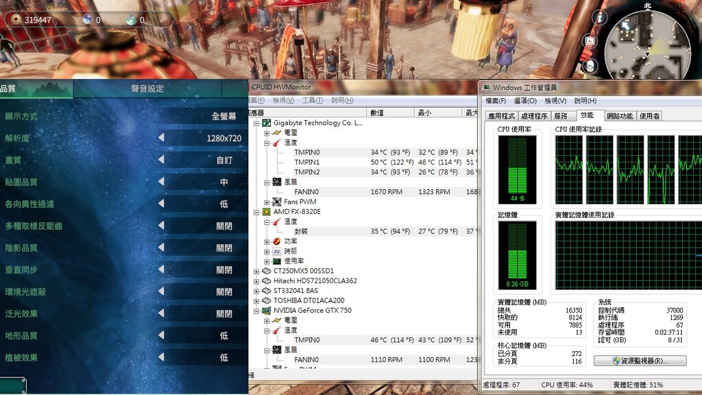Click the 時脈 clocks icon under AMD
Screen dimensions: 702x395
[x=277, y=251]
